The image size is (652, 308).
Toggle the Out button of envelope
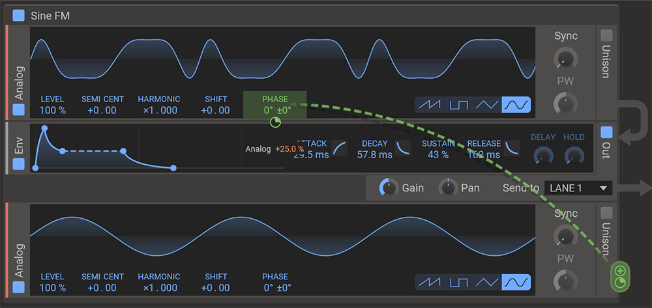pyautogui.click(x=606, y=132)
